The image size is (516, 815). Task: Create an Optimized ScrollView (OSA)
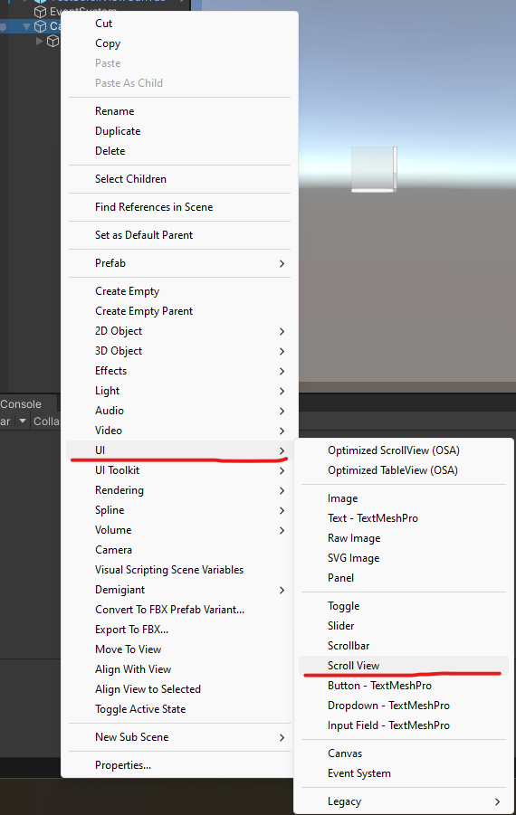click(x=404, y=450)
